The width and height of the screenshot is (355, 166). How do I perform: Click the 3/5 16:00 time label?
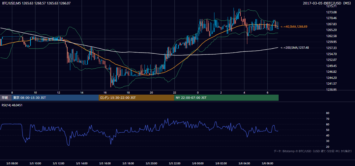pos(105,163)
